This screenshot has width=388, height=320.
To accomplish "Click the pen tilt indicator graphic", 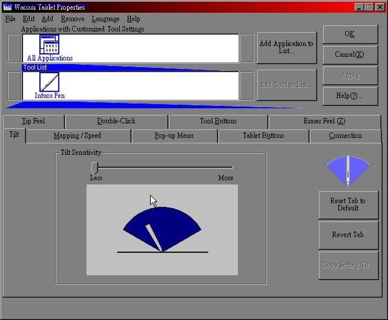I will 348,171.
